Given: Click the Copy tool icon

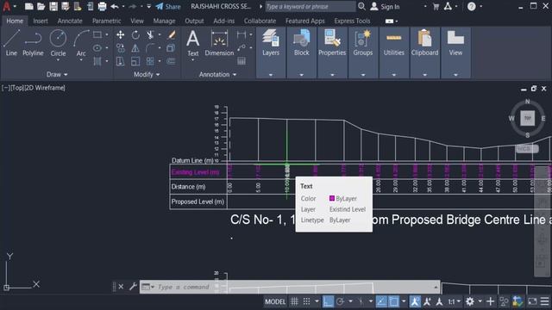Looking at the screenshot, I should 121,48.
